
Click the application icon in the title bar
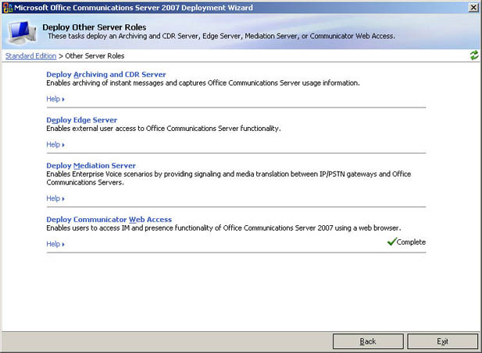[x=7, y=7]
